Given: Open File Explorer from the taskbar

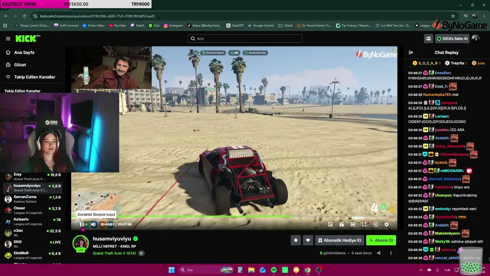Looking at the screenshot, I should (x=251, y=270).
